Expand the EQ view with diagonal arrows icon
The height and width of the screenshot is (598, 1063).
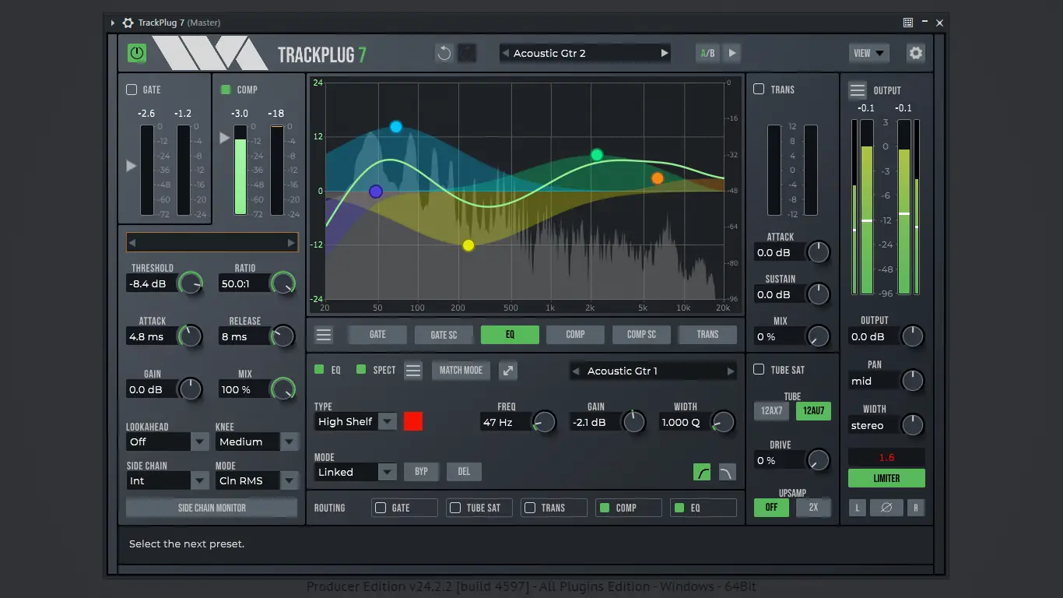click(507, 371)
